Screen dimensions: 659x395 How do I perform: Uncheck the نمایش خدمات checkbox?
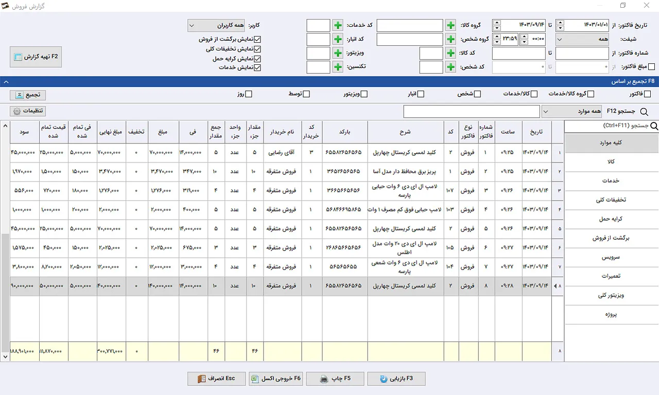pyautogui.click(x=258, y=67)
